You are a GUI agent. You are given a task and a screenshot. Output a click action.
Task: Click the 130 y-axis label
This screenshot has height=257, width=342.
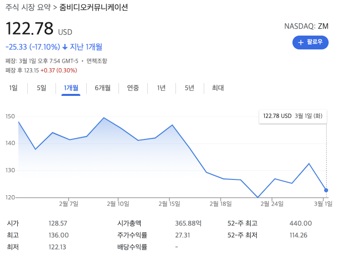click(x=10, y=171)
